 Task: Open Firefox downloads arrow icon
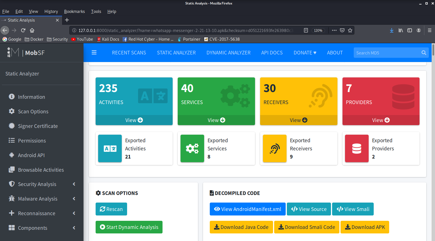click(391, 30)
